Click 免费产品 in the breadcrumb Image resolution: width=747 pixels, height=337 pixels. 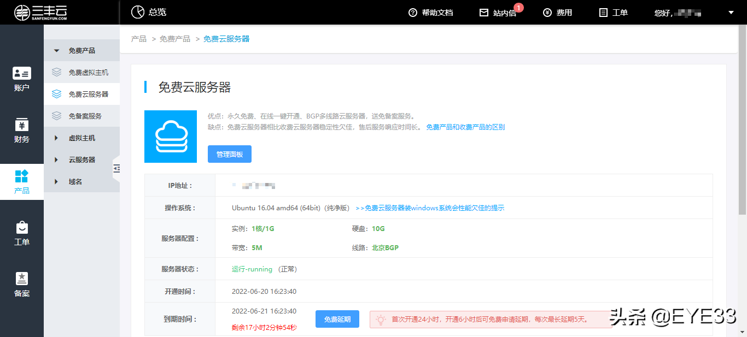click(x=175, y=39)
